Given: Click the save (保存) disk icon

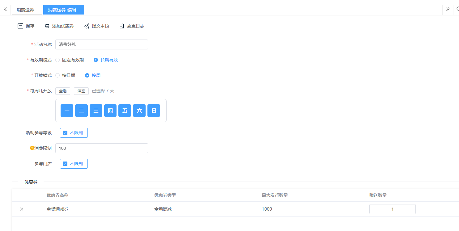Looking at the screenshot, I should 20,26.
